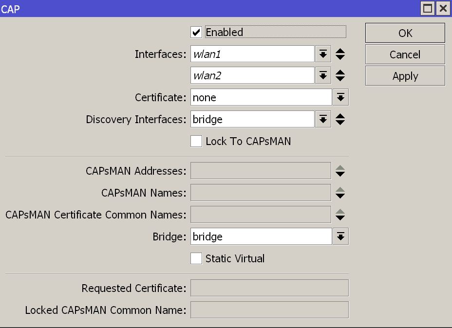Remove wlan2 entry using its up arrow
Viewport: 452px width, 328px height.
[340, 73]
